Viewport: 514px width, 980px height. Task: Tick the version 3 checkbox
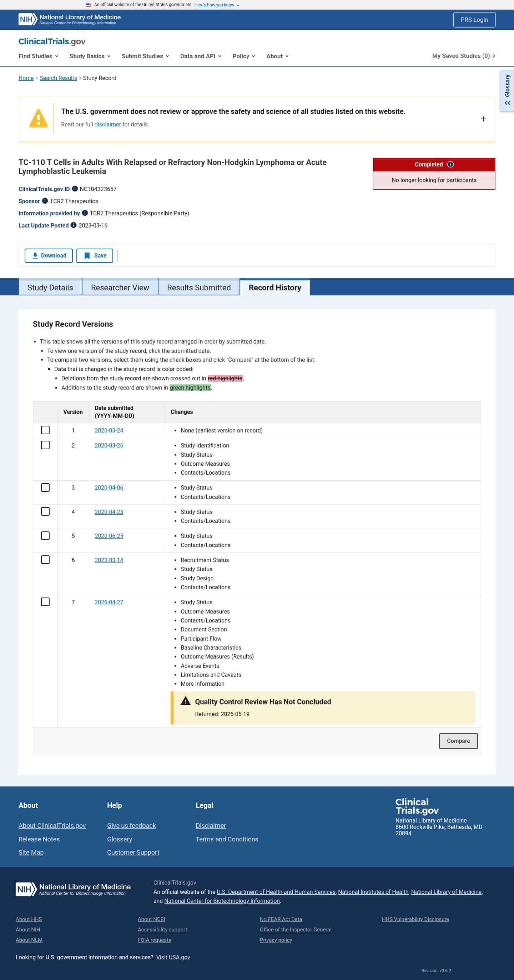(x=45, y=487)
